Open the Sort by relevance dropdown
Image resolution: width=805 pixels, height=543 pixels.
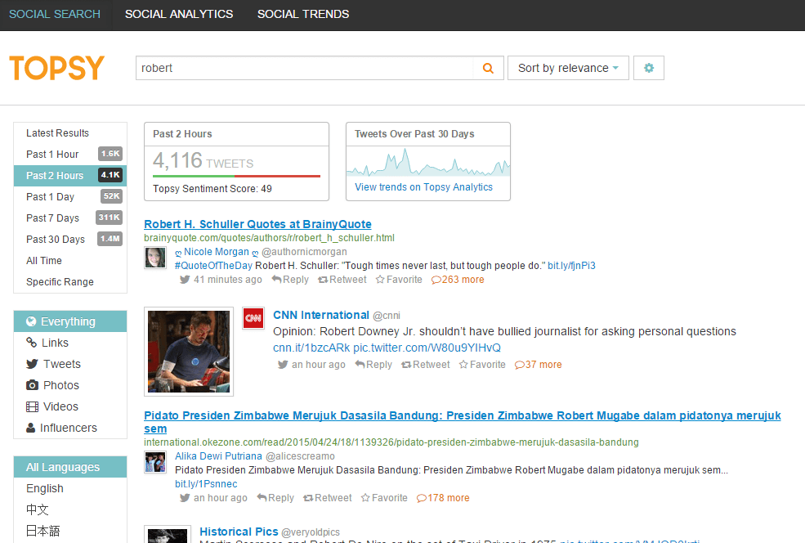click(568, 68)
